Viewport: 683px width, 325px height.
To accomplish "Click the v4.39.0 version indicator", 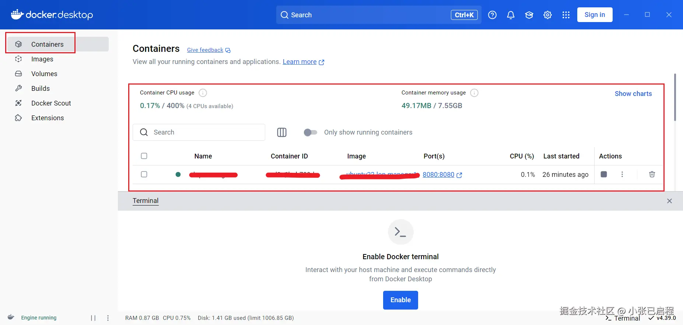I will 662,318.
